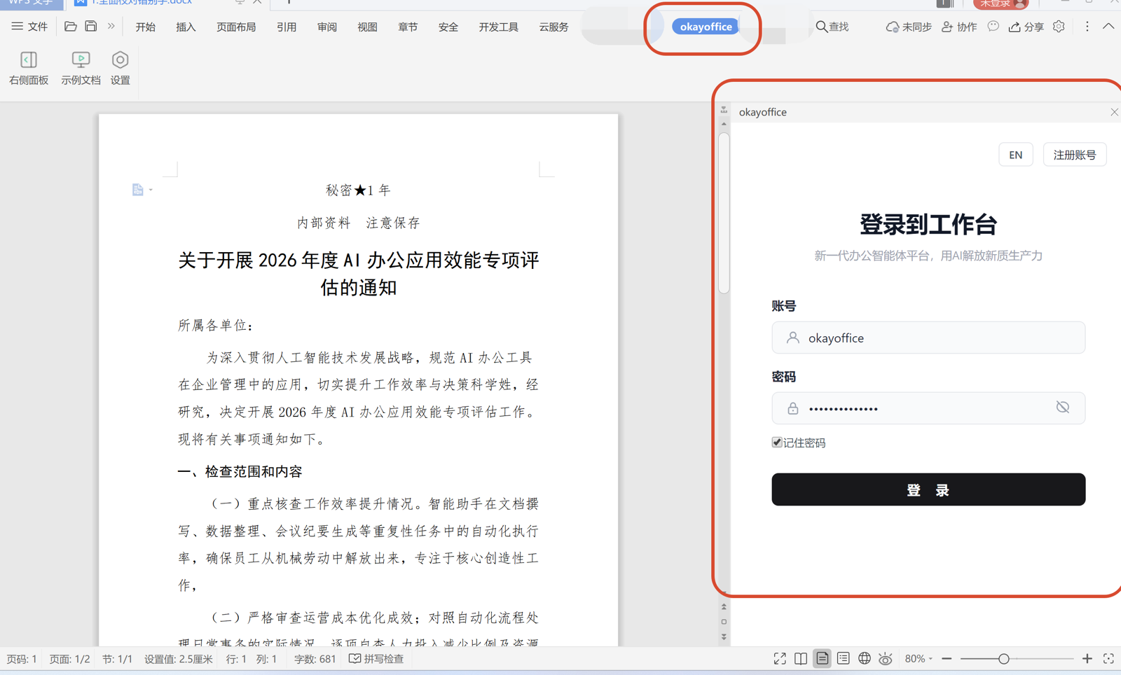Click the 拼写检查 status bar toggle

pos(376,659)
